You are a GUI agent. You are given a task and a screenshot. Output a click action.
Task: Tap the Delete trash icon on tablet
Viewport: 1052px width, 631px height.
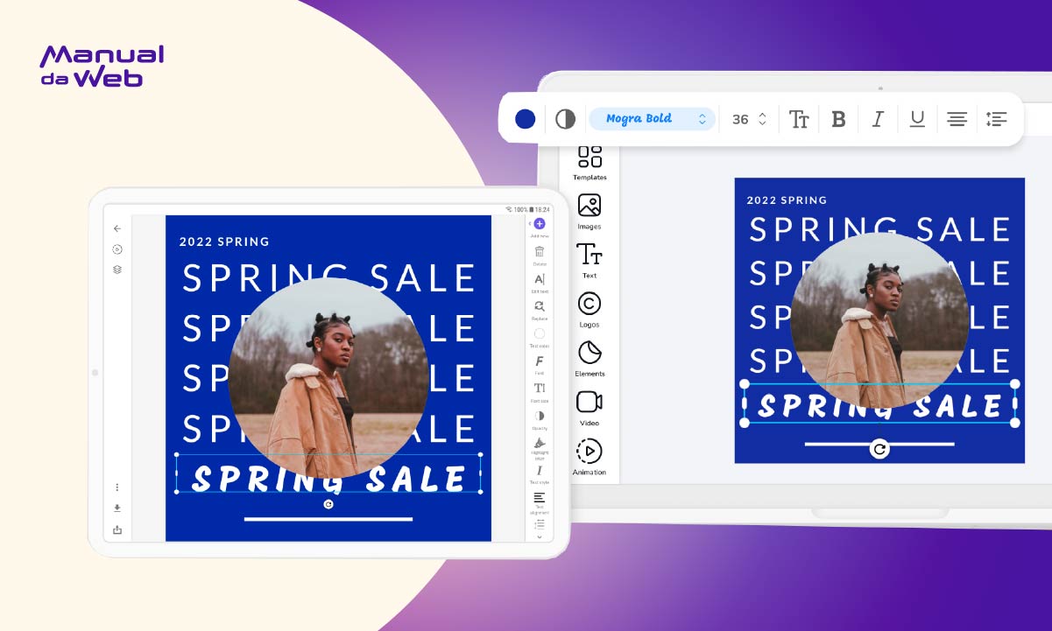pos(540,253)
